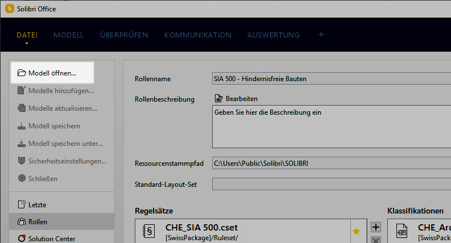Open the Letzte section

coord(37,205)
